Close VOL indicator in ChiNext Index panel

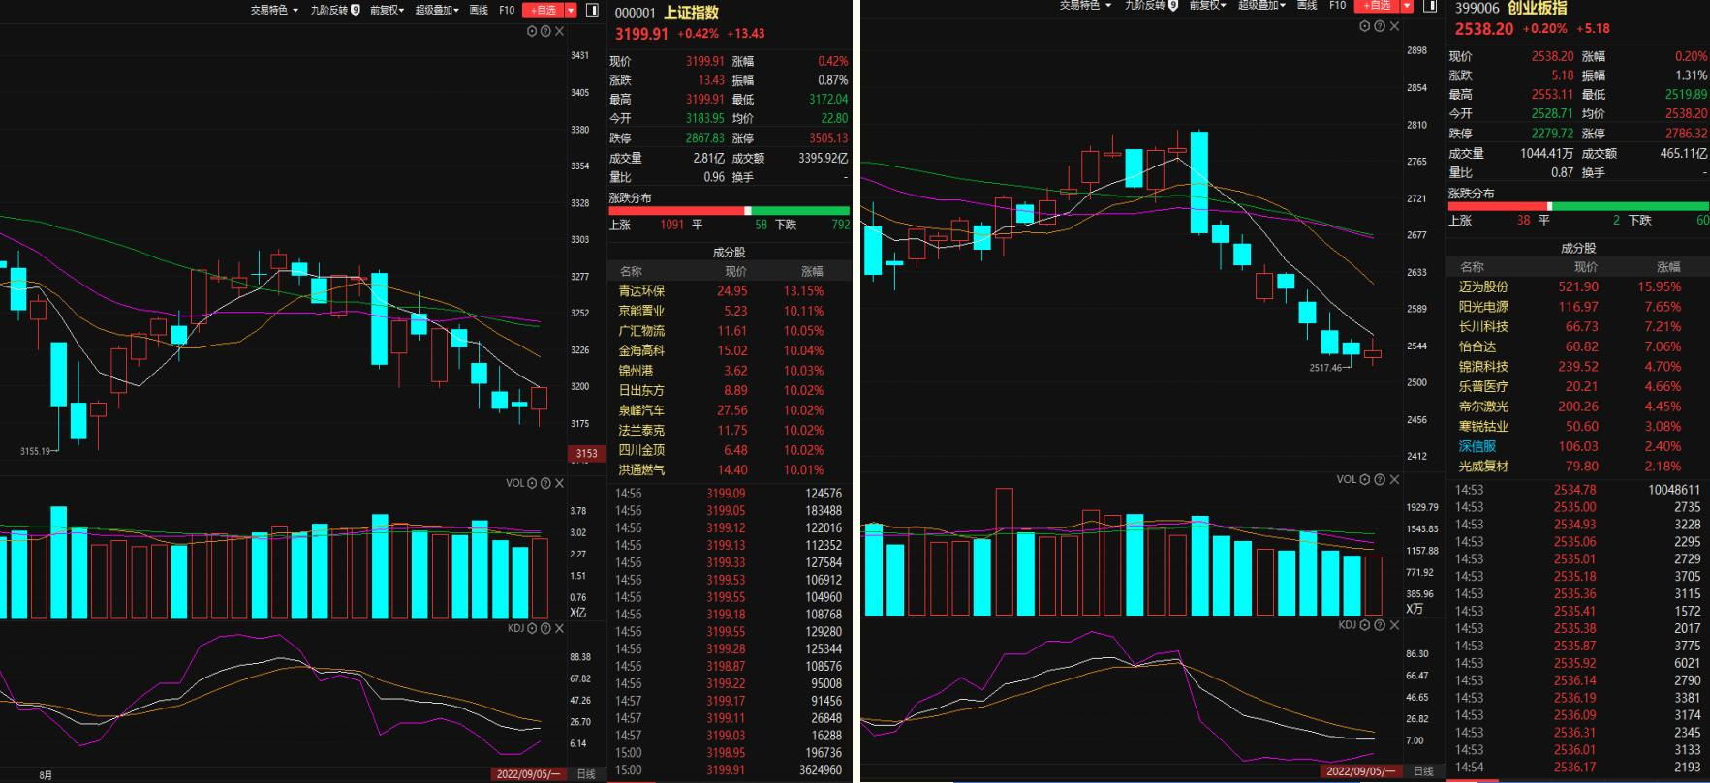(1394, 479)
